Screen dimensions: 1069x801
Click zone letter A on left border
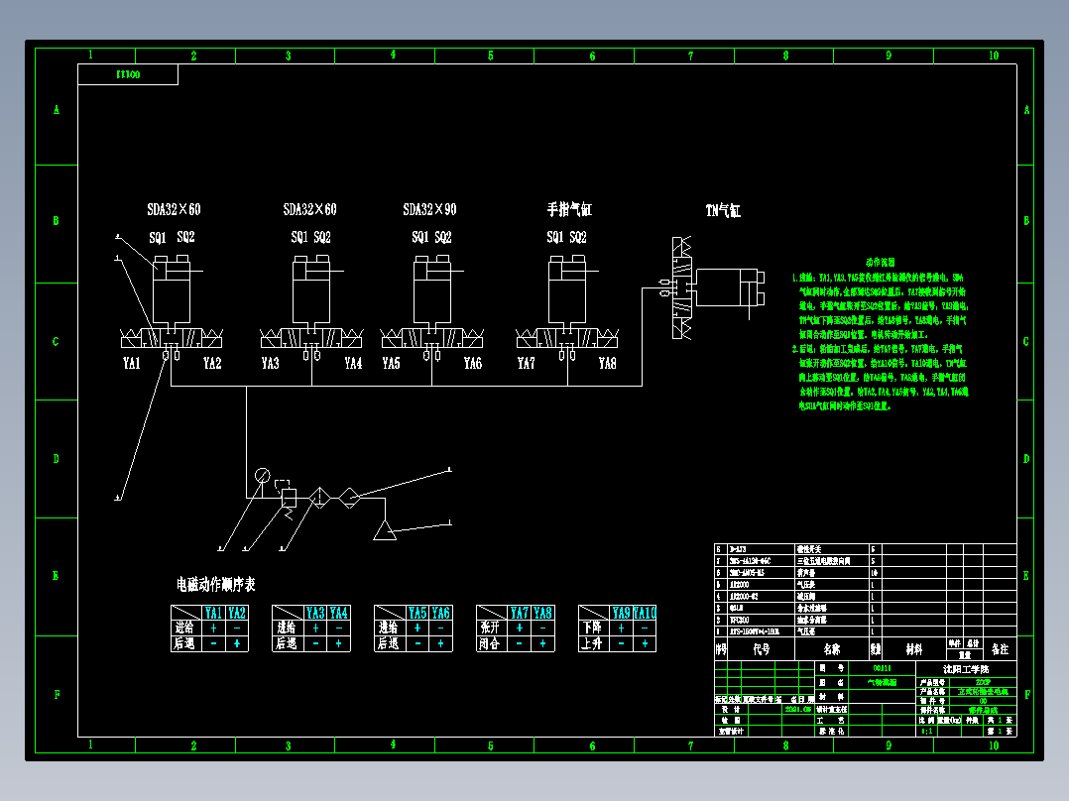pos(57,110)
